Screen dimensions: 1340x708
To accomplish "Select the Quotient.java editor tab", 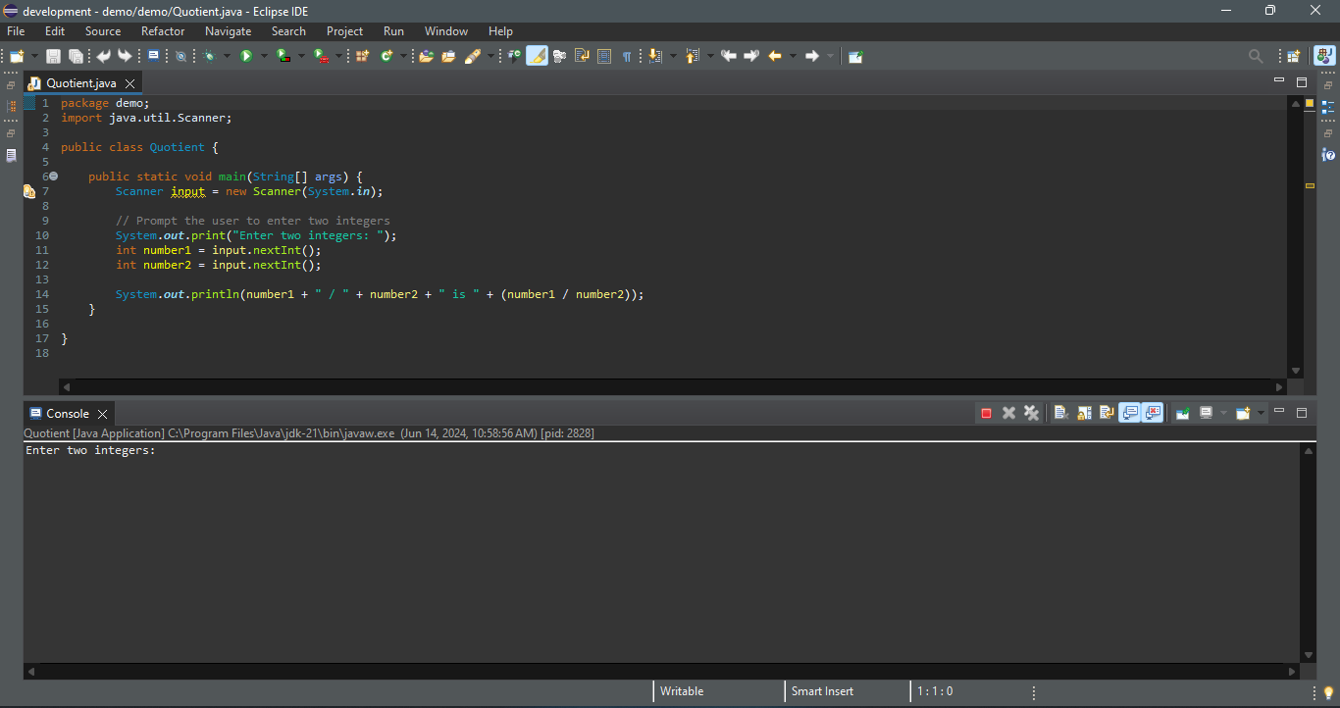I will pos(80,83).
